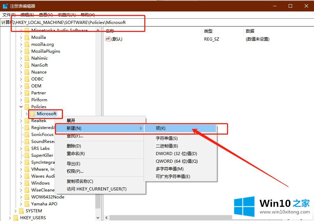Choose 复制项名称(C) in the context menu

pyautogui.click(x=99, y=181)
